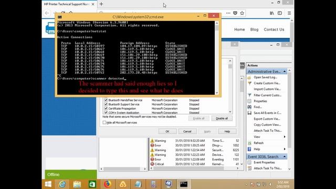Click the Find binoculars icon
This screenshot has height=189, width=336.
(x=249, y=107)
